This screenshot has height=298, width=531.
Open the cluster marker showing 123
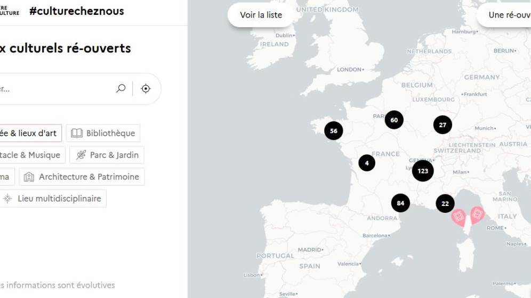(423, 171)
